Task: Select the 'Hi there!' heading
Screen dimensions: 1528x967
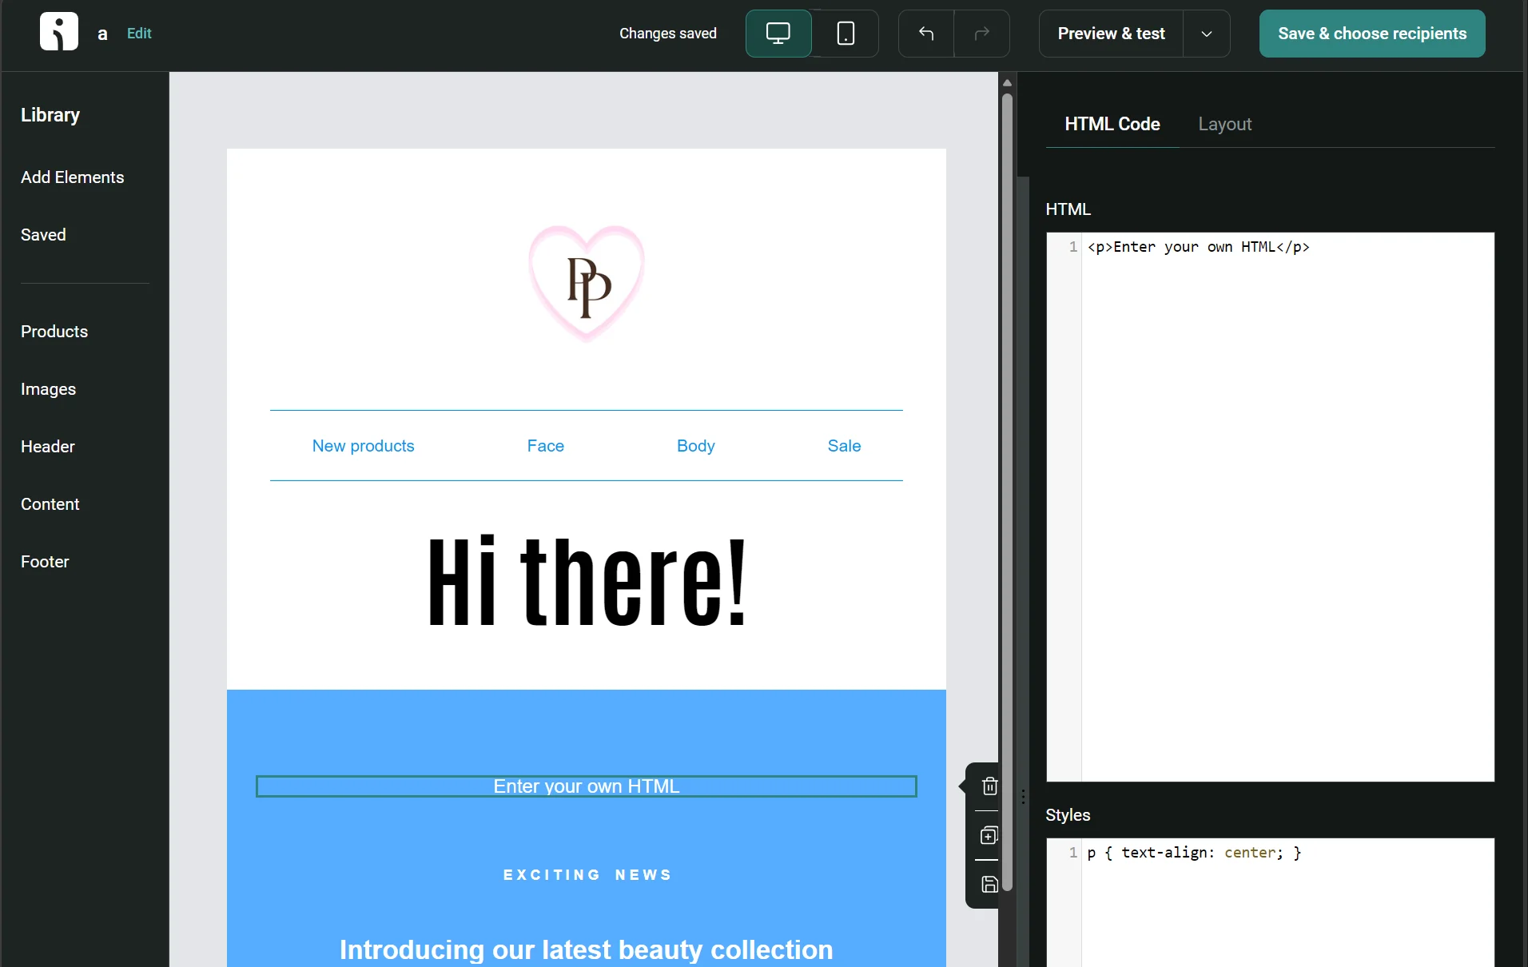Action: coord(587,581)
